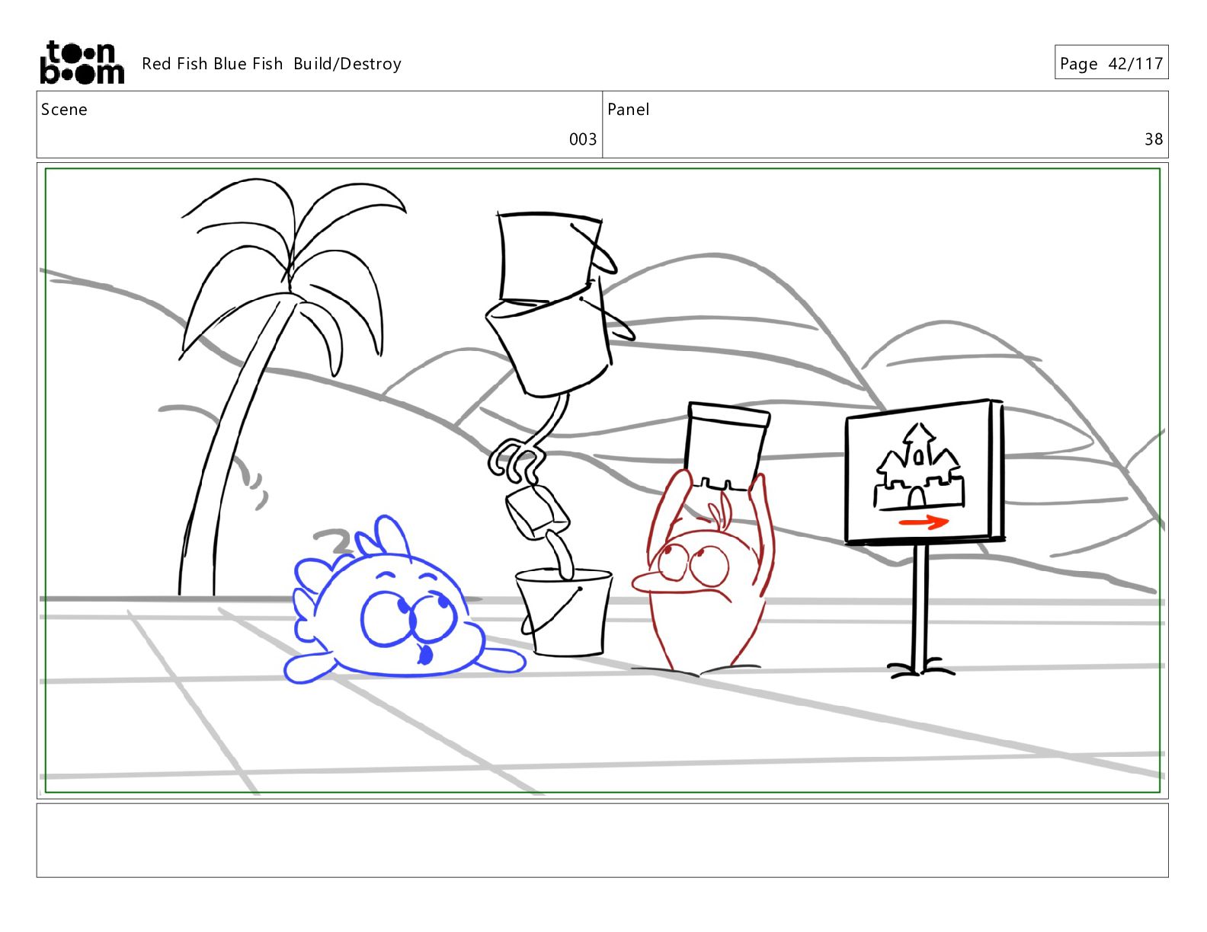This screenshot has height=932, width=1207.
Task: Select the title 'Red Fish Blue Fish Build/Destroy'
Action: pyautogui.click(x=271, y=64)
